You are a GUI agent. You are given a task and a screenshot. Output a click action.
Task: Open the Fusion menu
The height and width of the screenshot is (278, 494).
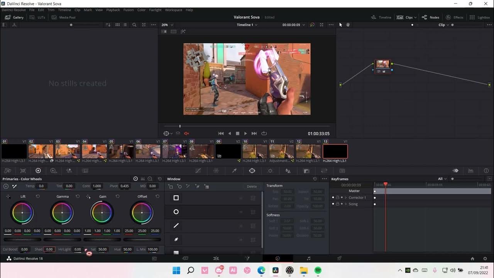click(x=129, y=10)
